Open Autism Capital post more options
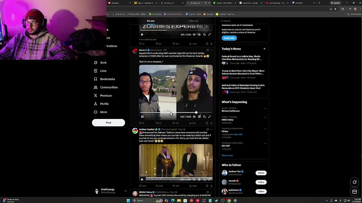Image resolution: width=362 pixels, height=203 pixels. pos(211,129)
